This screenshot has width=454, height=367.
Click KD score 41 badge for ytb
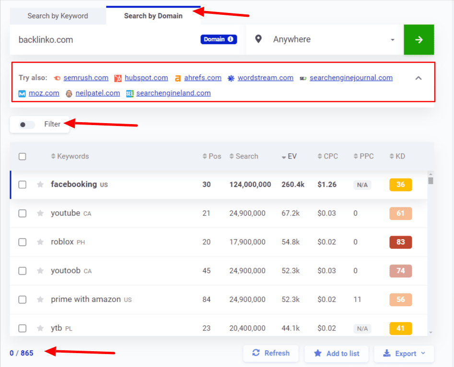coord(401,328)
